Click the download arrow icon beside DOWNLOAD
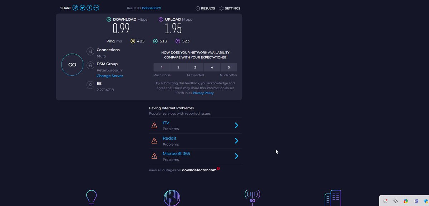This screenshot has width=429, height=206. (x=109, y=19)
